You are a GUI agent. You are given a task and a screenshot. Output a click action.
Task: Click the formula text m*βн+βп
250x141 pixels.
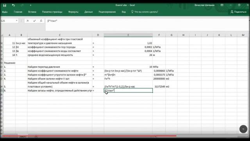(110, 75)
